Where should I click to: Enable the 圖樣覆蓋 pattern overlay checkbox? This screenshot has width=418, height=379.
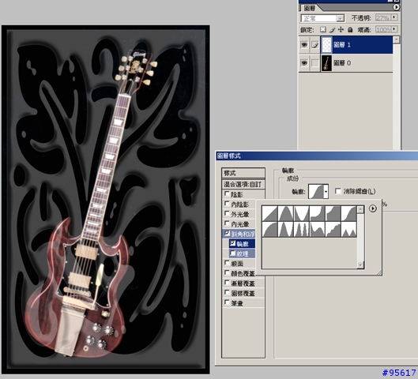pos(227,292)
